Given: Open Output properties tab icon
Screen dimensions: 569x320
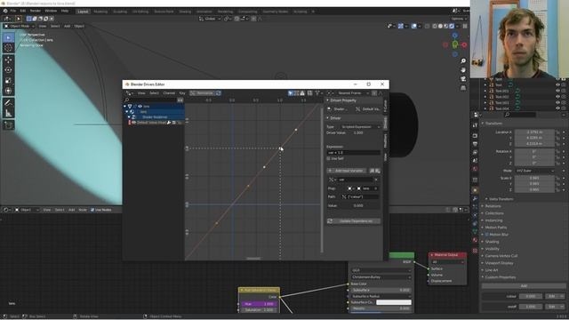Looking at the screenshot, I should (x=475, y=144).
